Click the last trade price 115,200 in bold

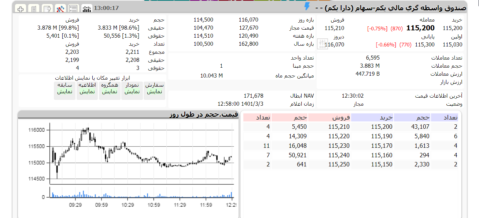click(421, 28)
